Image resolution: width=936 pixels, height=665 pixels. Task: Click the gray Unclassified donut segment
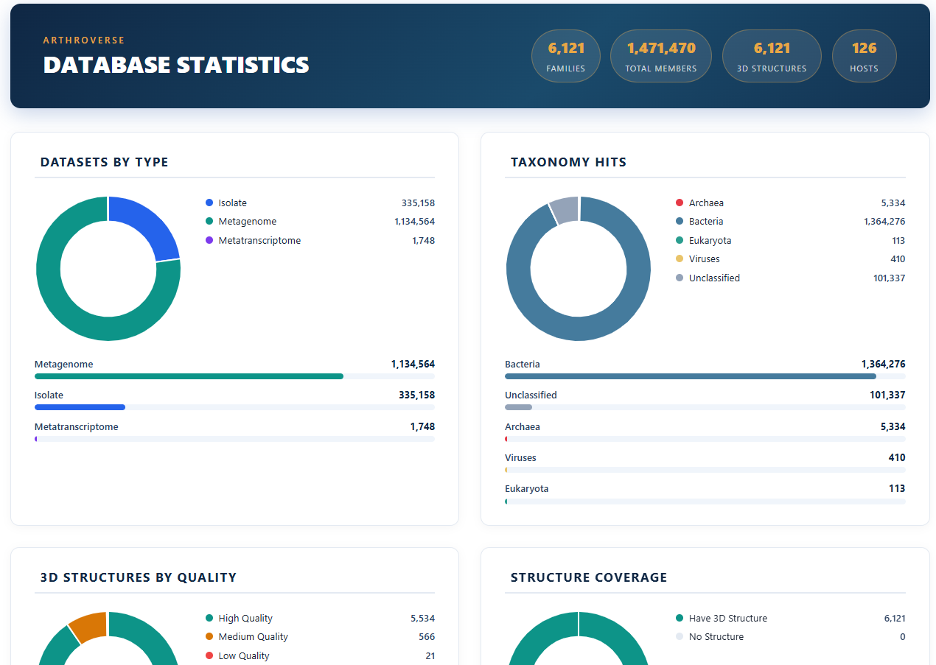(565, 209)
